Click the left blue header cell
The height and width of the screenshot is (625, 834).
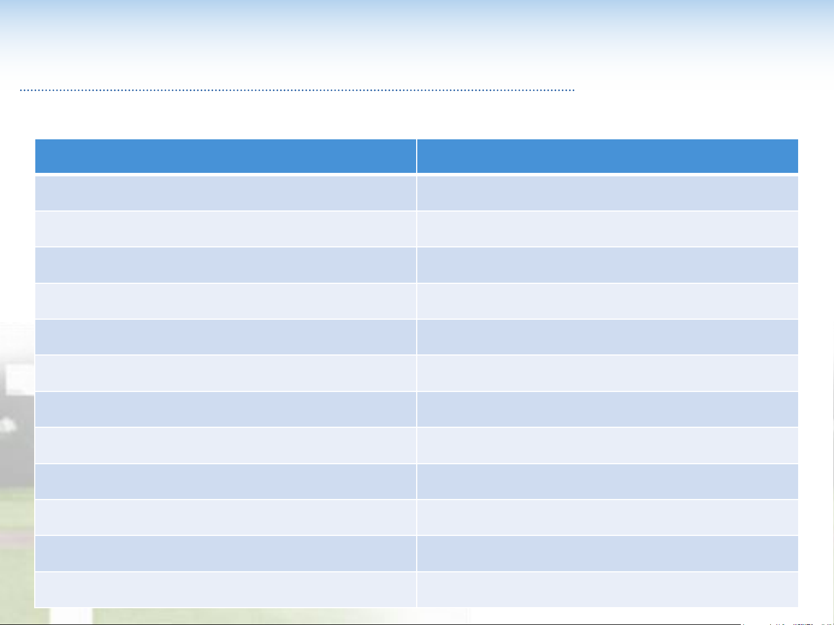point(225,156)
